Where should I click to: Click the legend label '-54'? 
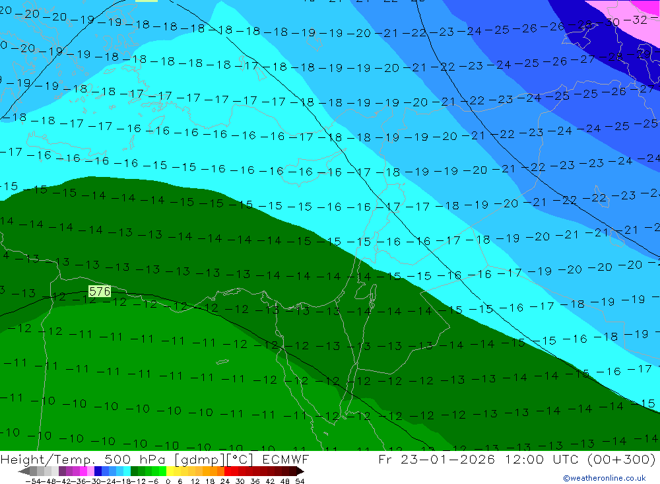(33, 481)
